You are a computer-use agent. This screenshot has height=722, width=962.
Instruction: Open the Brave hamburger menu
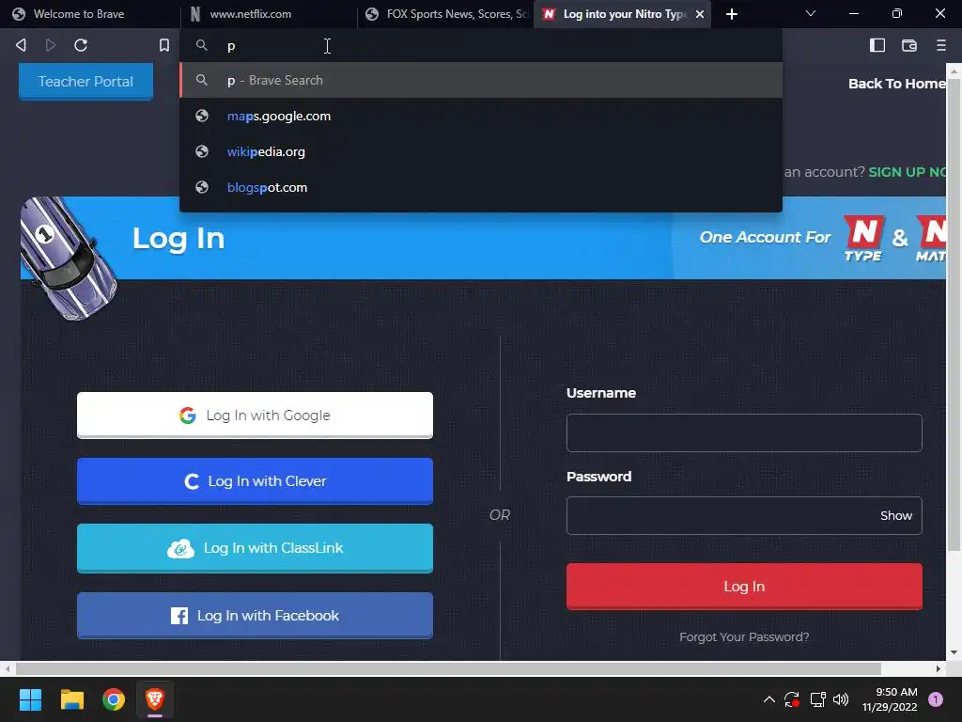point(940,45)
